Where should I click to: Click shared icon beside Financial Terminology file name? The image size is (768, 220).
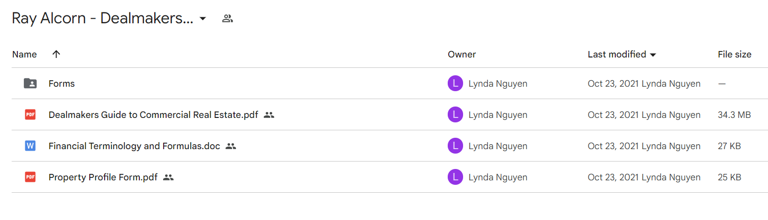(x=231, y=146)
